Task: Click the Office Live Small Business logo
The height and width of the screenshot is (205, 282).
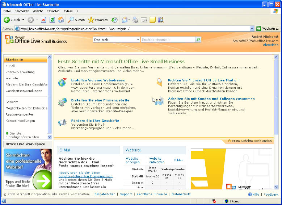Action: 36,39
